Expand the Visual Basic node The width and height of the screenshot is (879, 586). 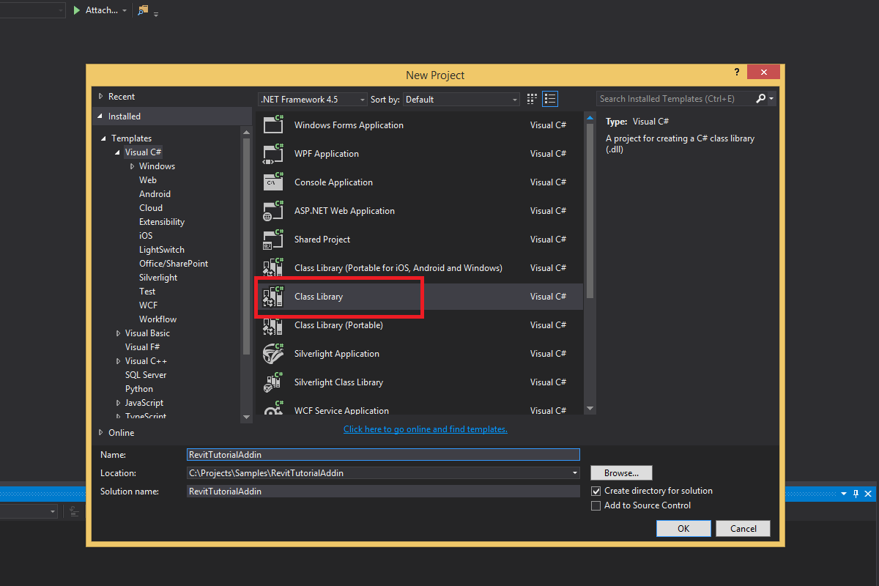(x=118, y=333)
